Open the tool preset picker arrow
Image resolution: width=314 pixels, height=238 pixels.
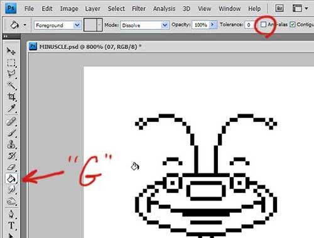(x=24, y=25)
